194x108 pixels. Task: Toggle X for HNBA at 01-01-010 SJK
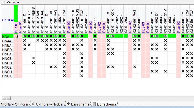pos(29,45)
